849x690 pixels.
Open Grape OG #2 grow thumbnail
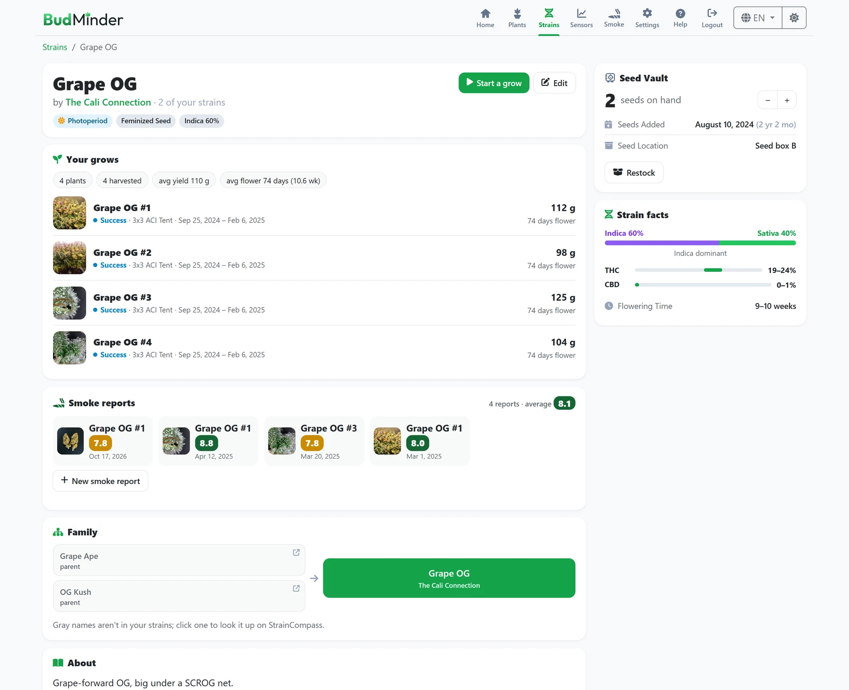pos(70,258)
